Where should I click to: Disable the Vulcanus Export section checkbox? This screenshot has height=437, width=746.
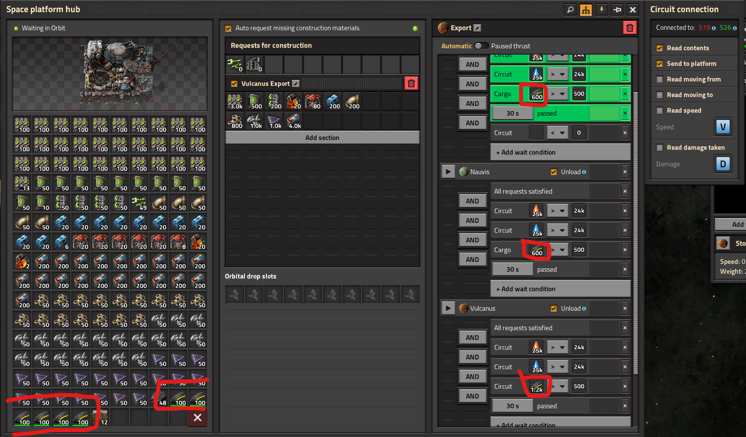[x=234, y=84]
